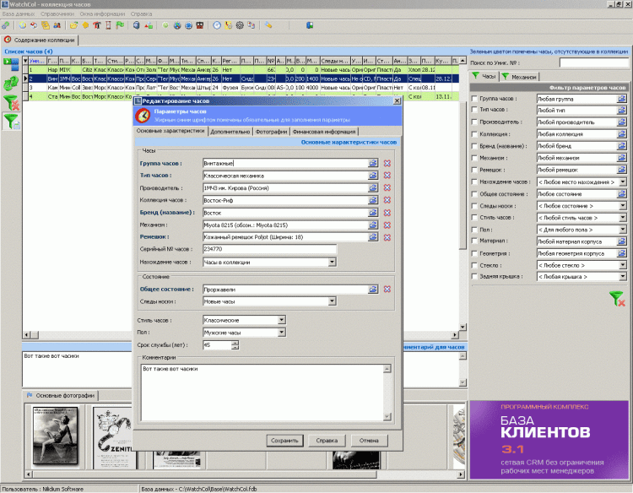Screen dimensions: 633x493
Task: Click the green arrow list icon left of watch list
Action: (11, 64)
